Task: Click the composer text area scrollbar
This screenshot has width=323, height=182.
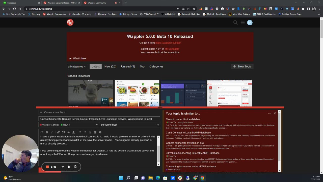Action: pos(159,151)
